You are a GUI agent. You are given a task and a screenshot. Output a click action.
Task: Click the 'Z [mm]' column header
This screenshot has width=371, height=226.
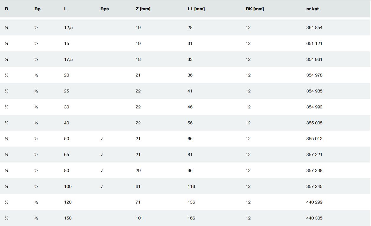click(143, 9)
